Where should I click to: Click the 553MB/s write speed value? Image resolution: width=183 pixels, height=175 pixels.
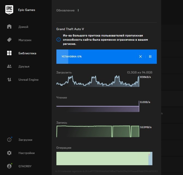coord(146,127)
